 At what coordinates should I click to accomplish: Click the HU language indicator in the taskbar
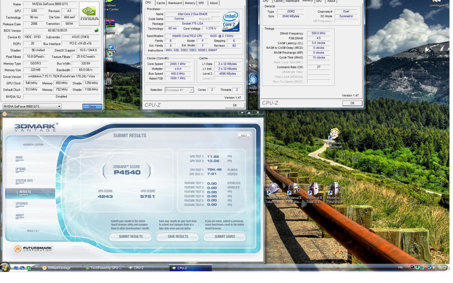[x=400, y=267]
